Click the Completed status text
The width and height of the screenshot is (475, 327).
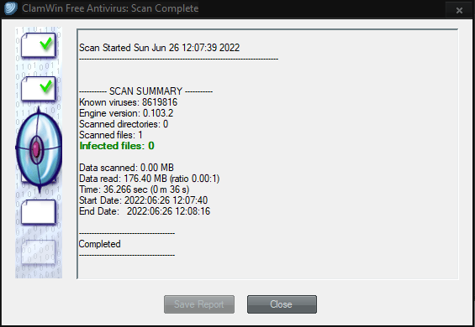coord(100,244)
